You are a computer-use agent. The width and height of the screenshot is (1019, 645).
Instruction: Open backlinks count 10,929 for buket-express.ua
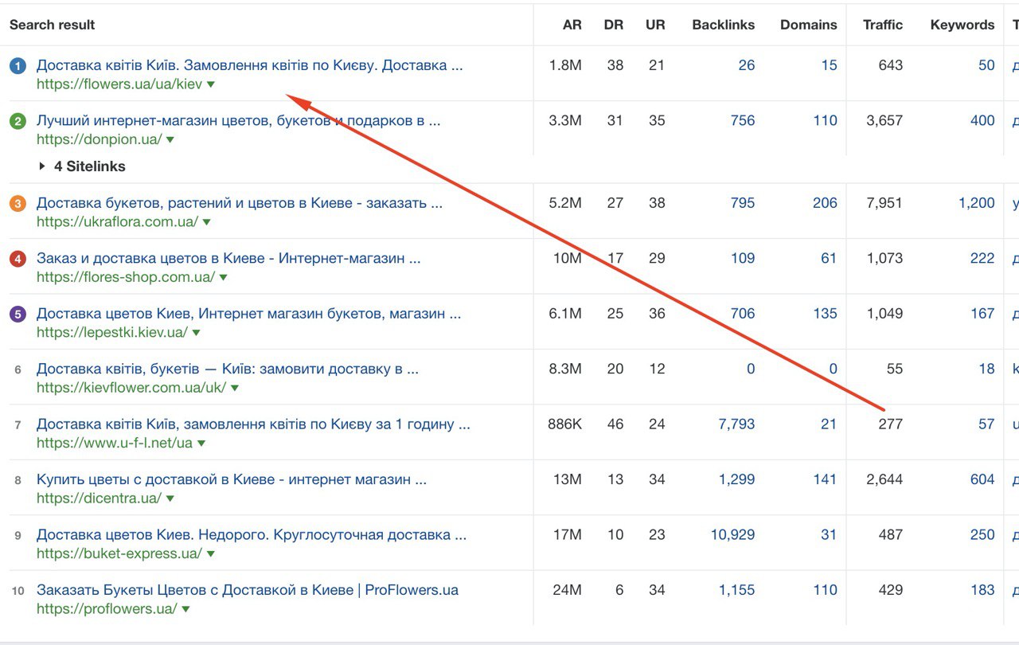point(732,535)
